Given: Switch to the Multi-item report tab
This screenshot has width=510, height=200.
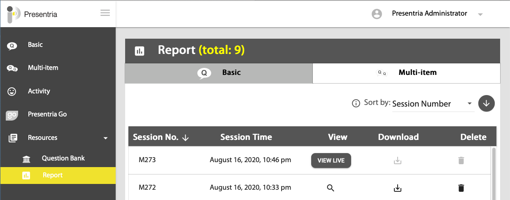Looking at the screenshot, I should tap(406, 73).
